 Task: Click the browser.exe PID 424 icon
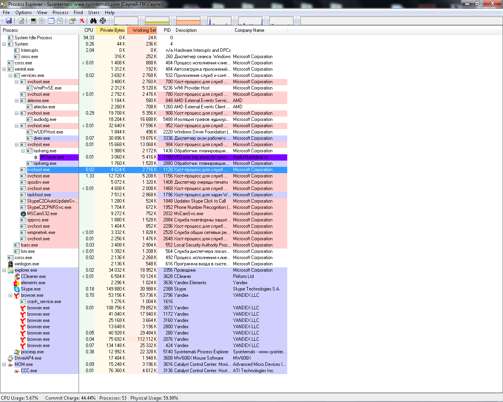[23, 345]
